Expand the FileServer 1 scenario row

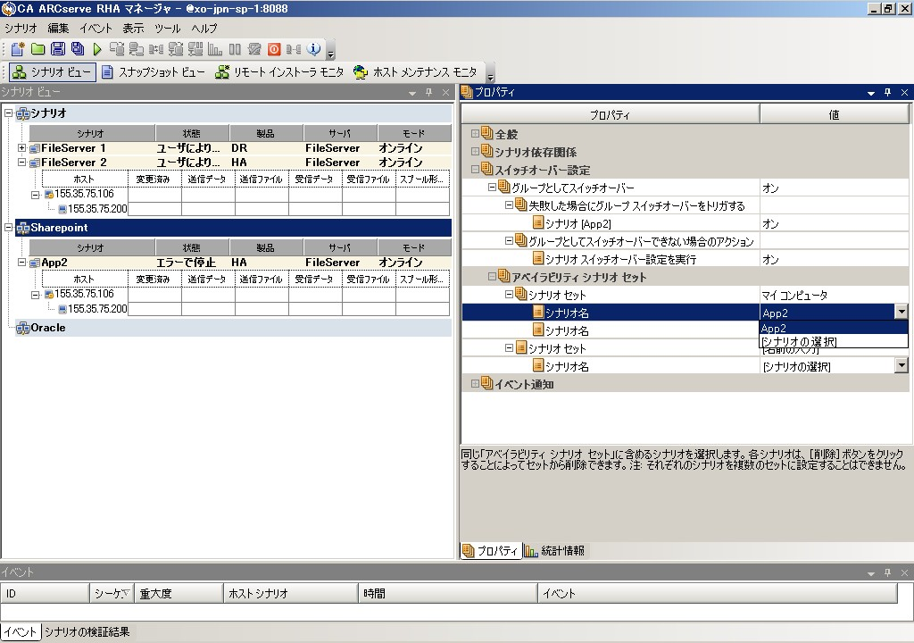pos(22,148)
